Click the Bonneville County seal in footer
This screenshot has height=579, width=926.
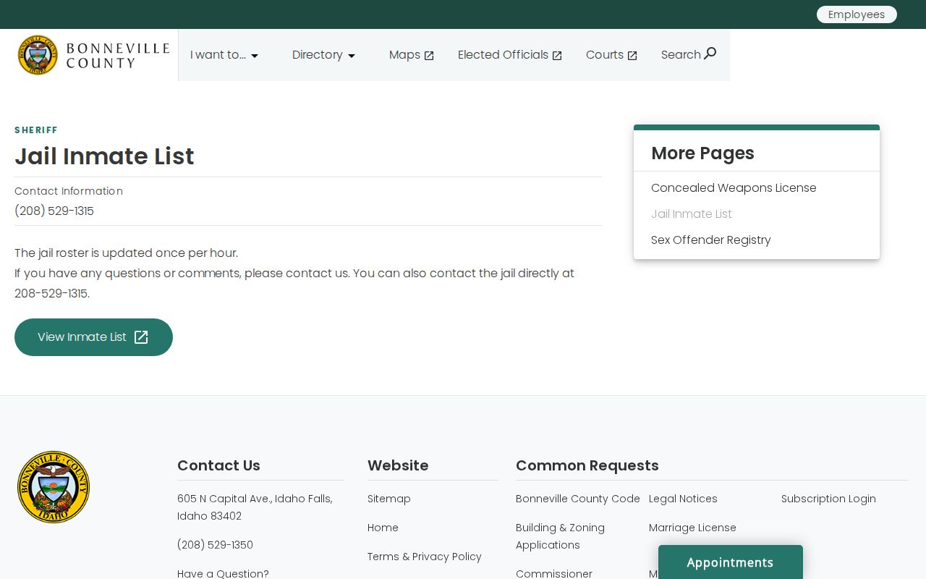[54, 487]
